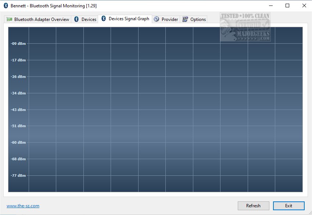Minimize the Bluetooth Signal Monitoring window

tap(271, 6)
